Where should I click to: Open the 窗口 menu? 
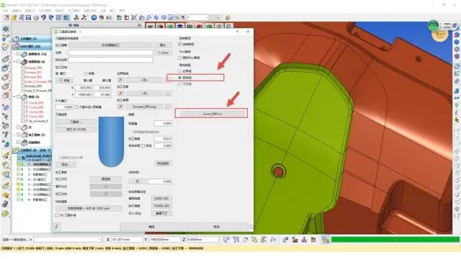112,11
